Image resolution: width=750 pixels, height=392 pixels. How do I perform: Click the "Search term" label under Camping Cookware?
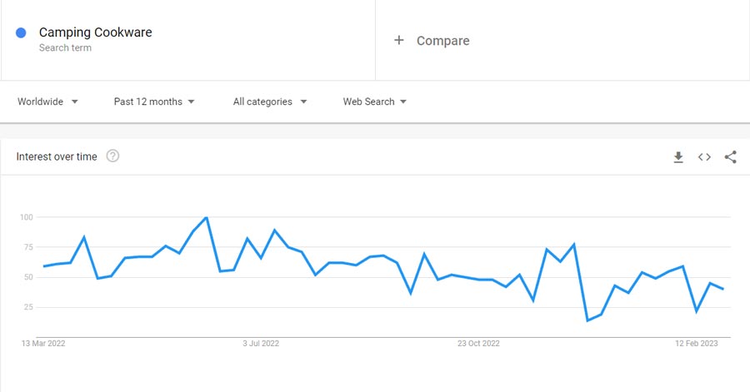point(65,48)
